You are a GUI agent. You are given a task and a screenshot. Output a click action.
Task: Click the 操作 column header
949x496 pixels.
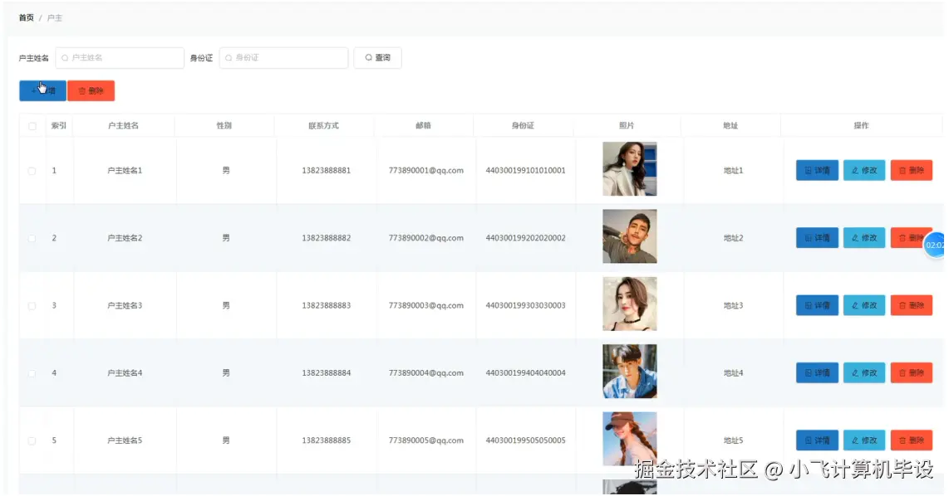(861, 126)
